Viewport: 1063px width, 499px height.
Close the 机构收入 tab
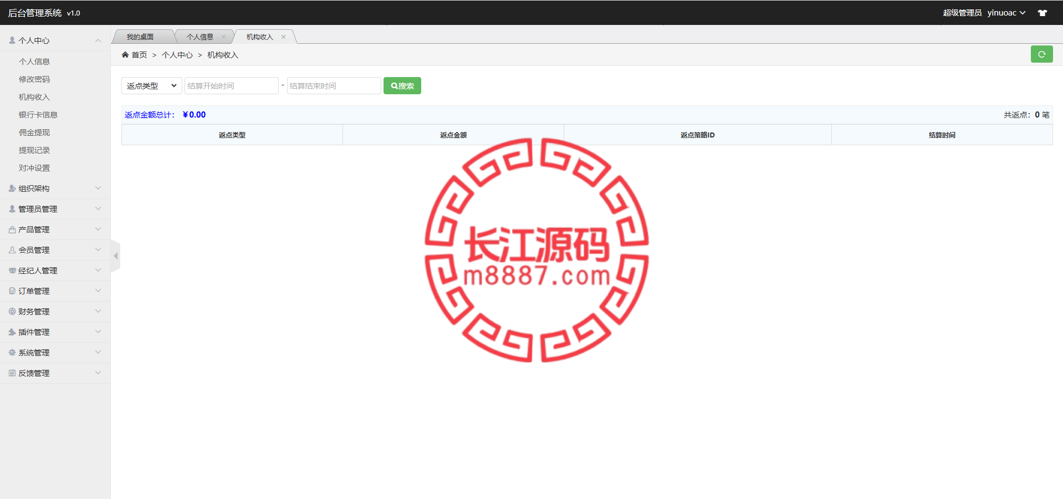pyautogui.click(x=283, y=37)
